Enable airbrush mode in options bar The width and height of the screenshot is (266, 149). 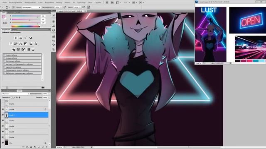[x=84, y=7]
